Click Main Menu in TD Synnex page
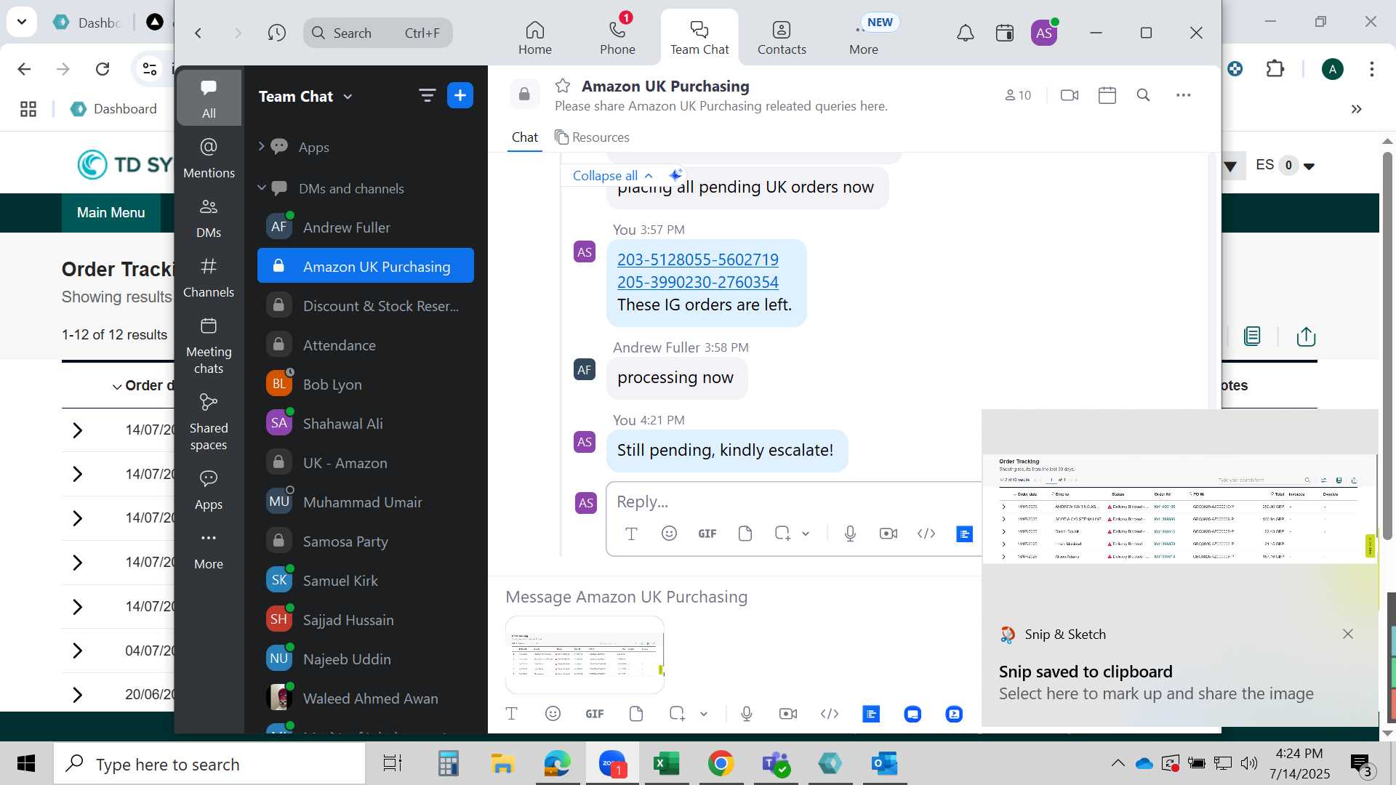This screenshot has width=1396, height=785. [111, 212]
